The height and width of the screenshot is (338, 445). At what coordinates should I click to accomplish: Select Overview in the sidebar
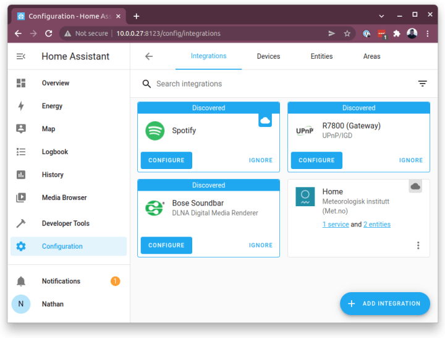click(x=69, y=83)
